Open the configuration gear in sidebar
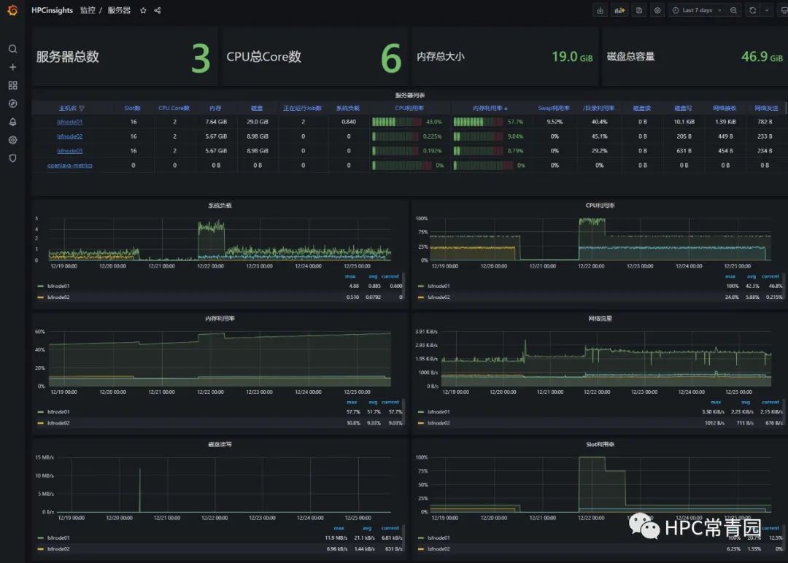This screenshot has width=788, height=563. [13, 140]
